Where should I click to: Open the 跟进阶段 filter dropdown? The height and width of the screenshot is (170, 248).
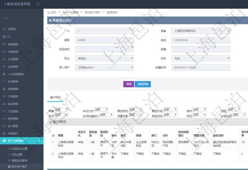coord(170,109)
